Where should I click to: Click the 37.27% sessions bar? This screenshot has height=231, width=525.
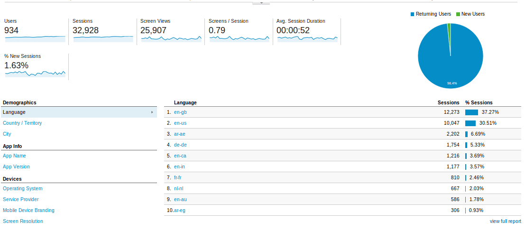(x=471, y=112)
